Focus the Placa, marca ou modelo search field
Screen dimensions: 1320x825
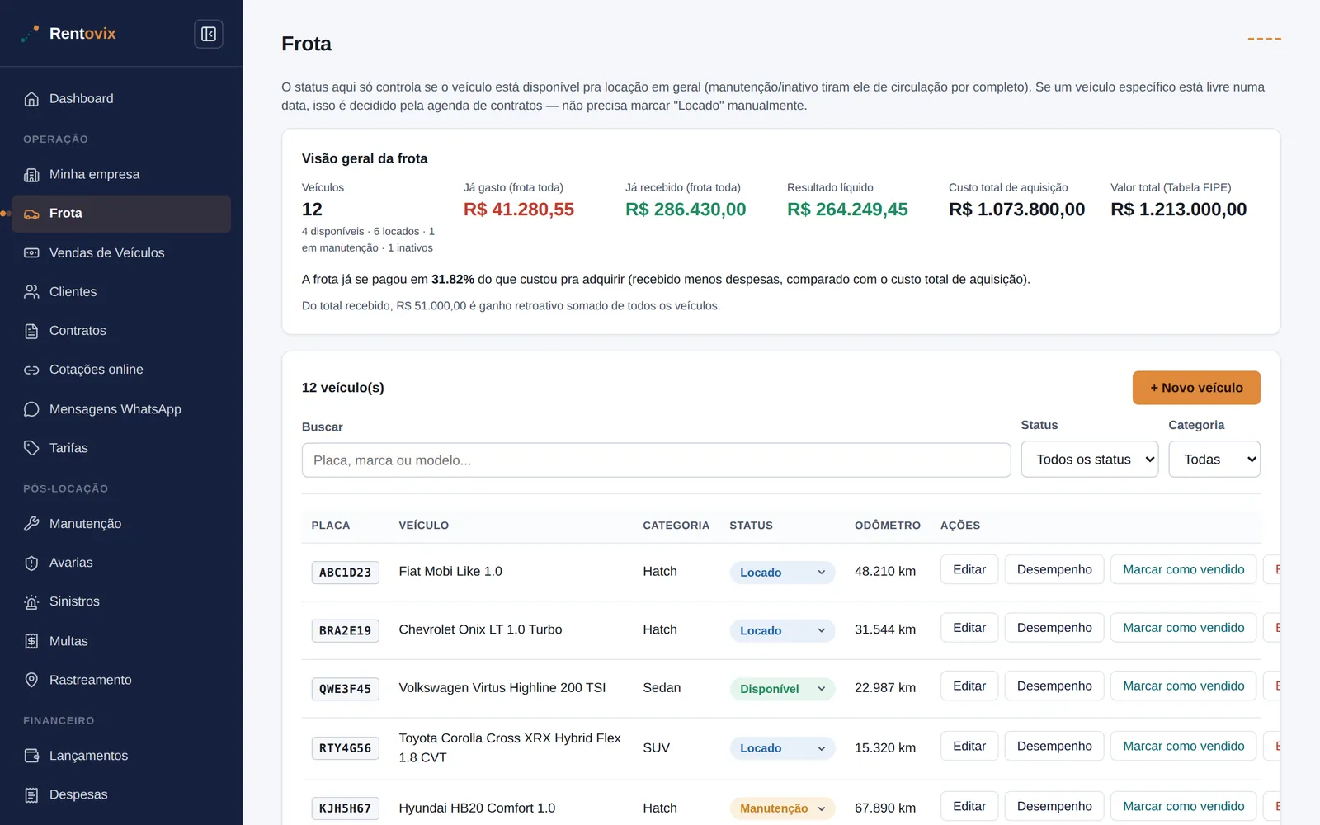(656, 460)
